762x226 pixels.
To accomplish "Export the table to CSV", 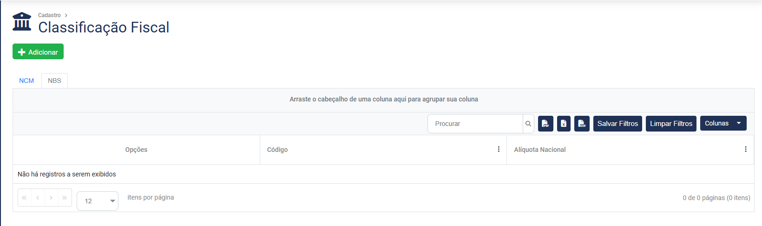I will pos(582,124).
